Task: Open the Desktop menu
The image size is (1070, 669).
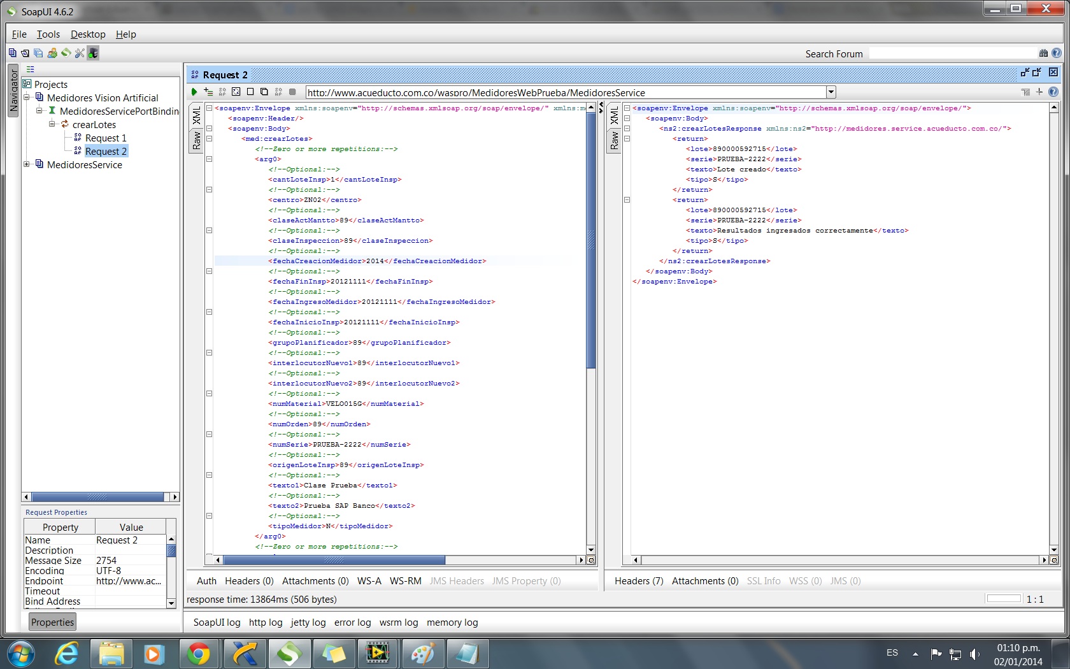Action: coord(88,34)
